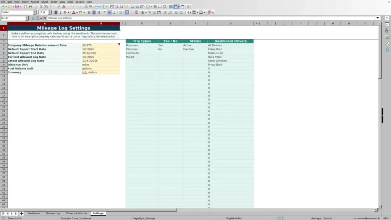391x220 pixels.
Task: Click the zoom in plus button
Action: click(378, 218)
